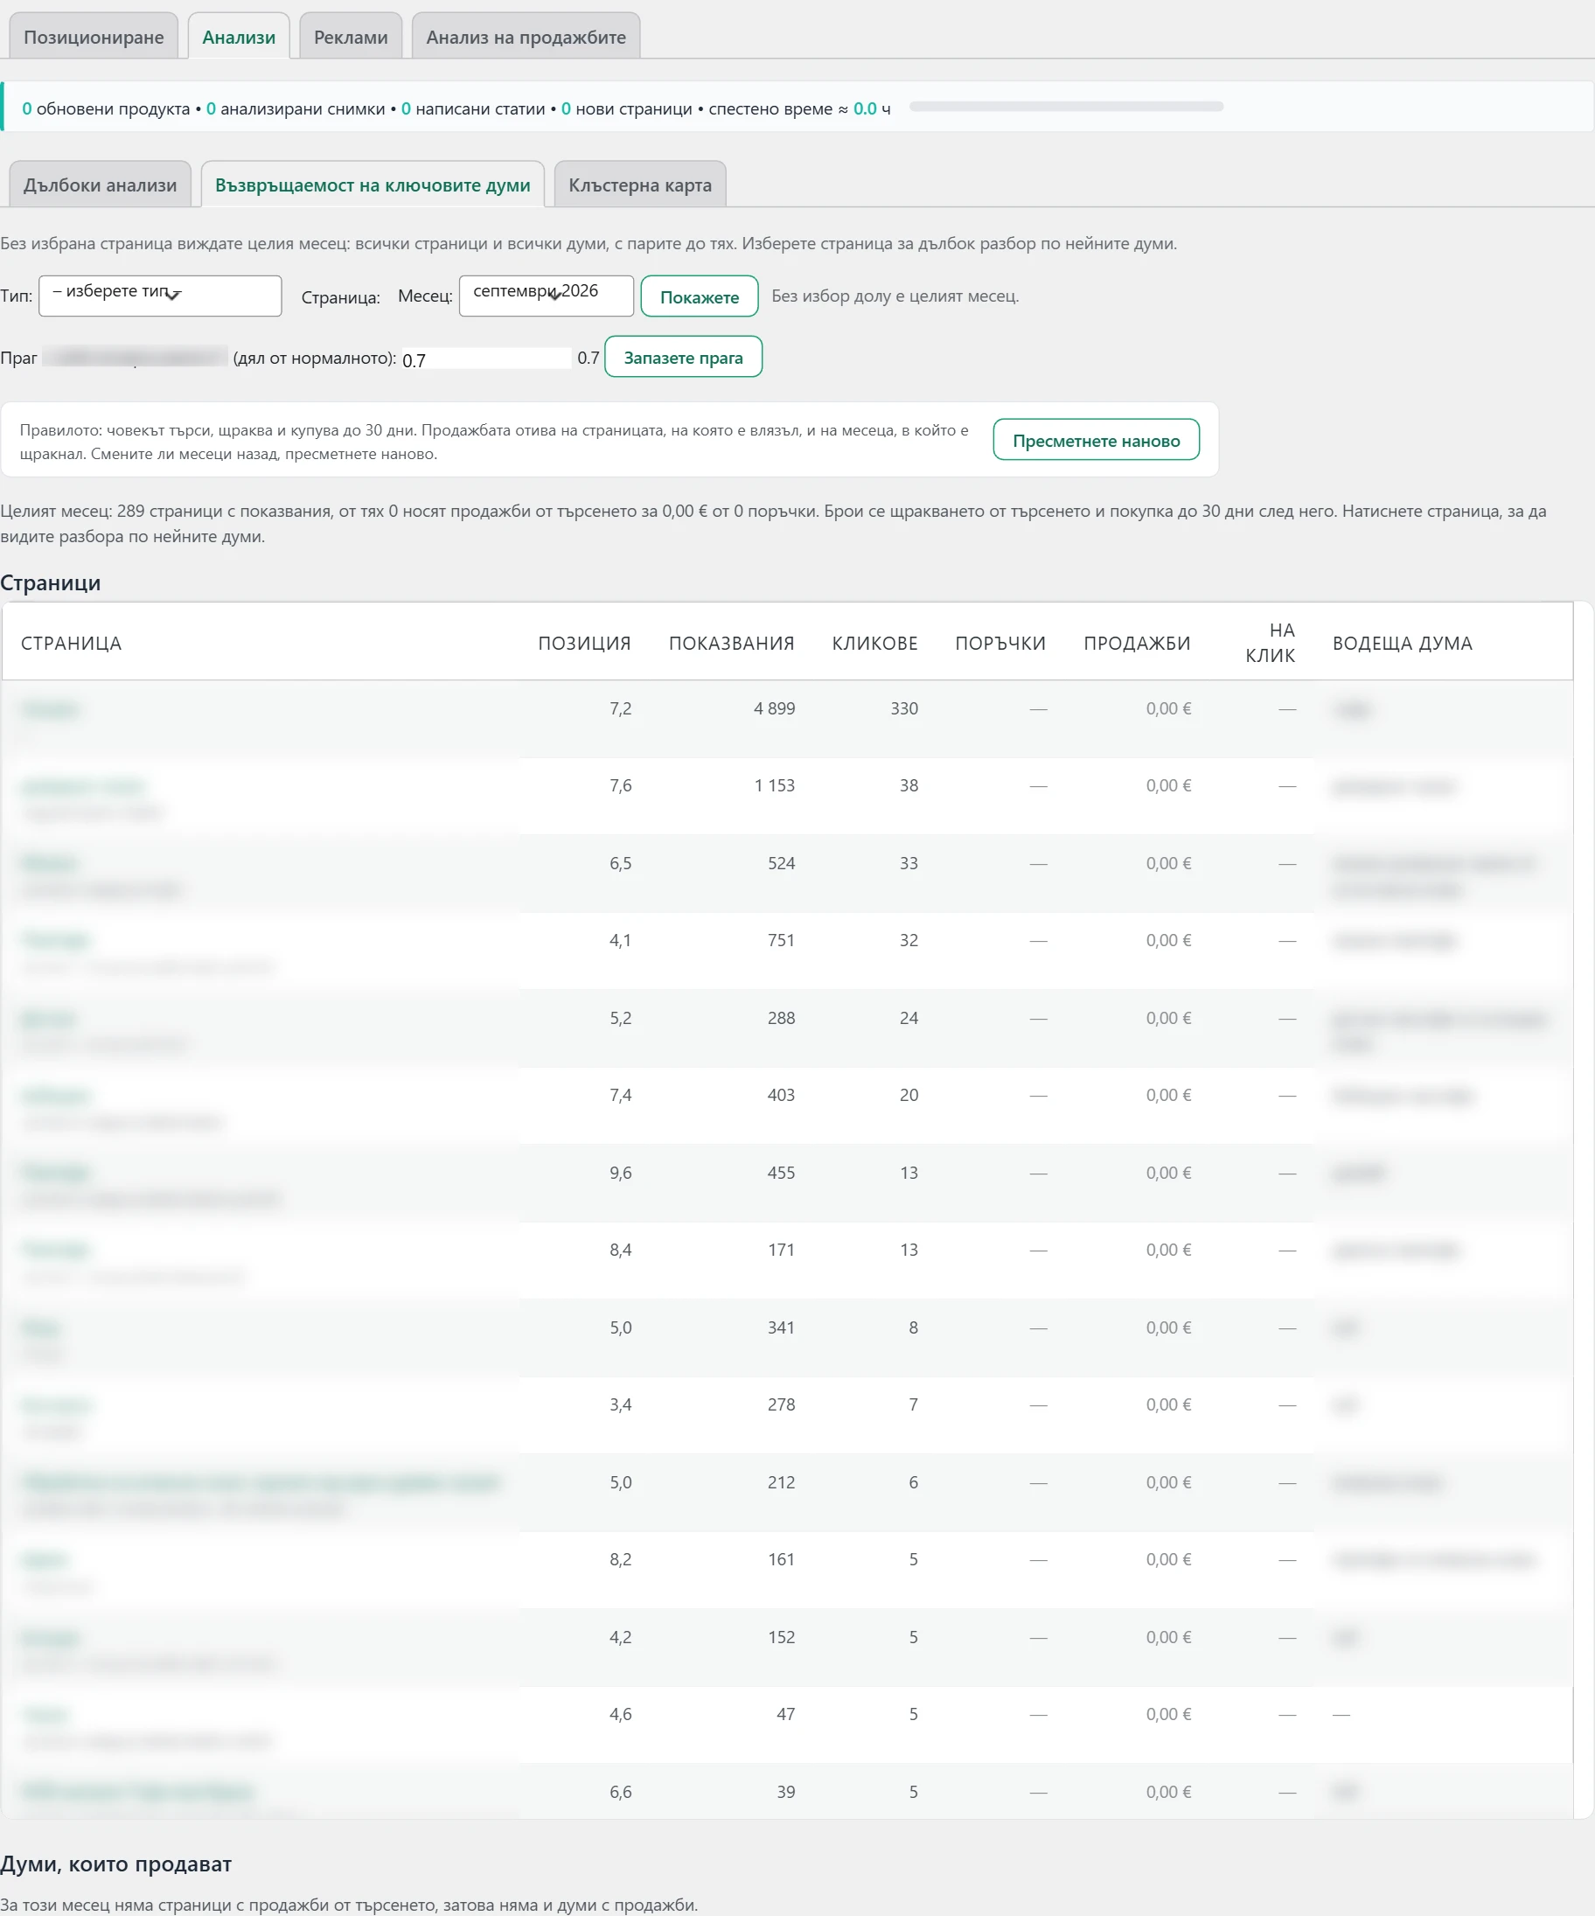Open the page link in the 1 153 impressions row
The width and height of the screenshot is (1595, 1916).
click(82, 785)
